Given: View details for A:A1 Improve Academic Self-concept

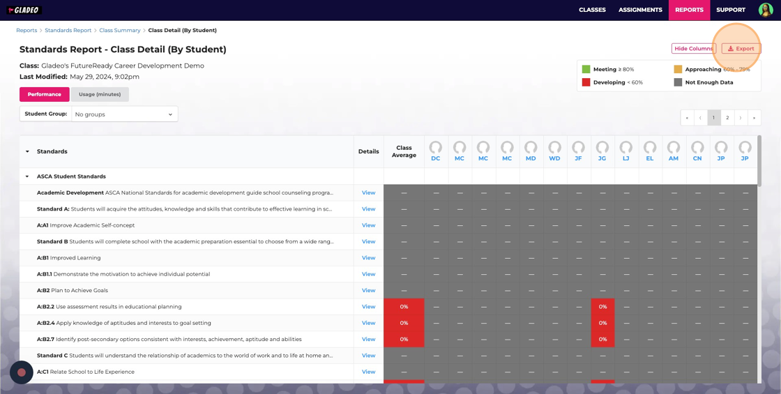Looking at the screenshot, I should (369, 225).
